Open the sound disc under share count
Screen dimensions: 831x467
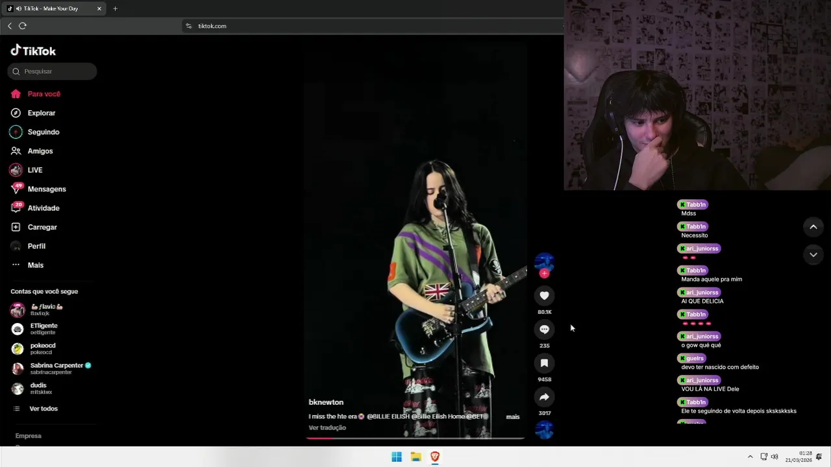click(544, 429)
